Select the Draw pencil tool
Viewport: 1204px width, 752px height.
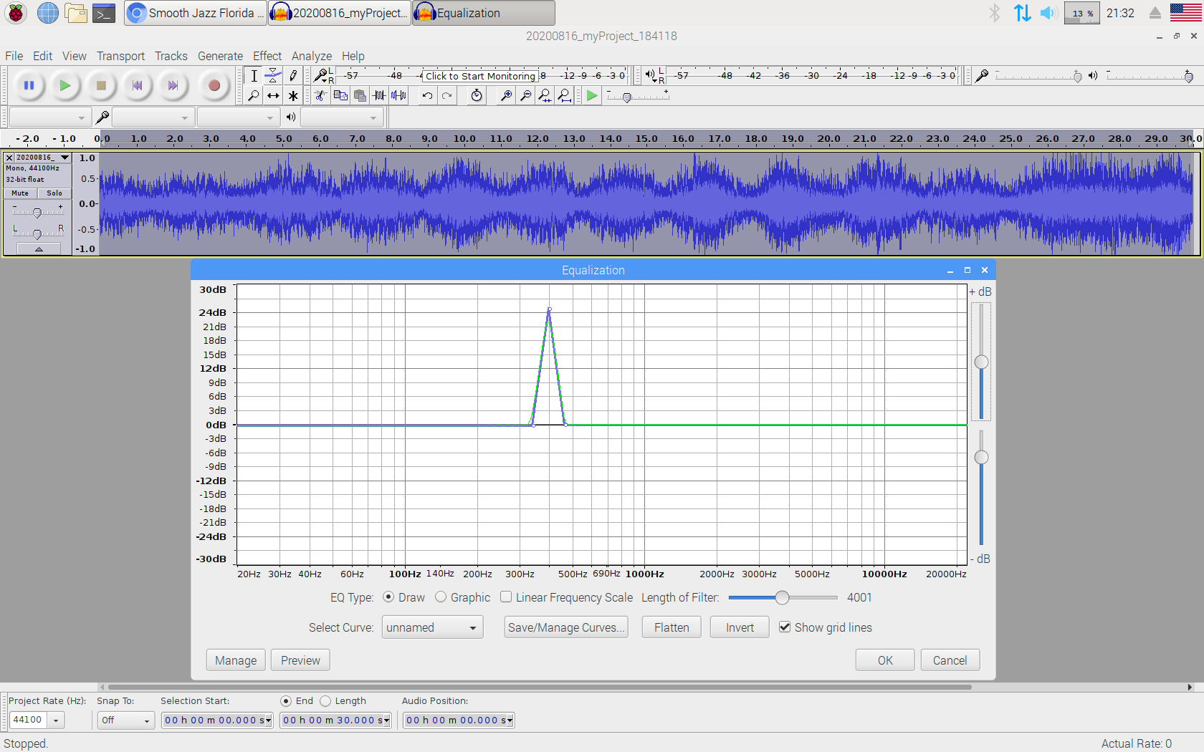point(293,75)
